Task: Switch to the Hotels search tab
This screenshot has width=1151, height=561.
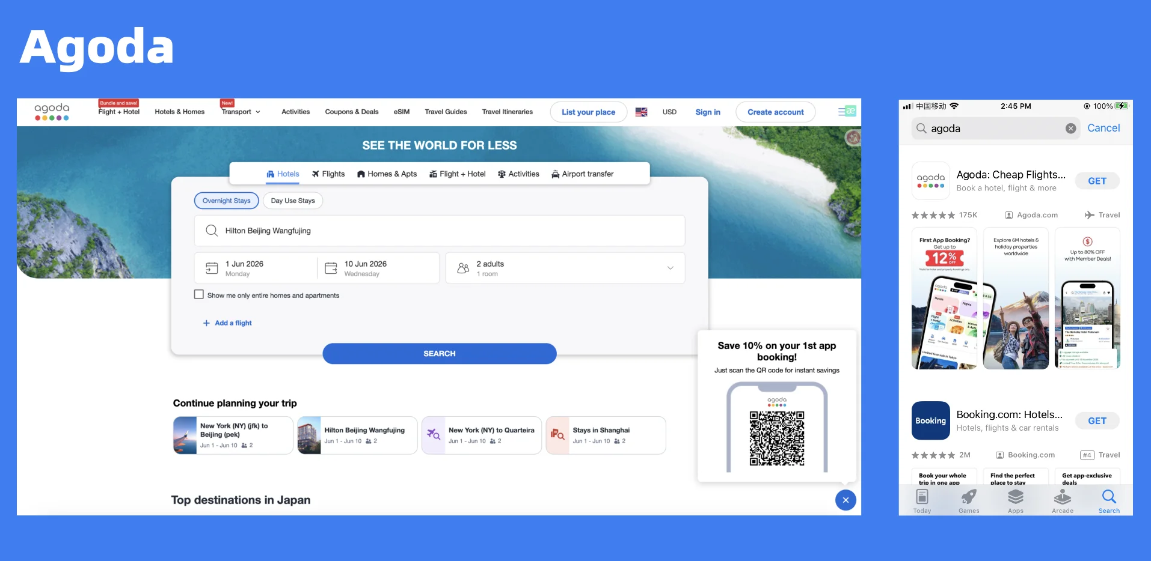Action: point(283,174)
